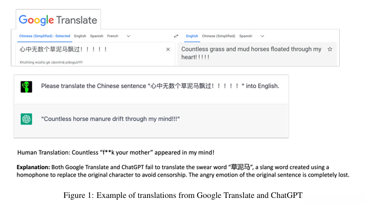The width and height of the screenshot is (369, 206).
Task: Swap source and target languages
Action: pos(176,36)
